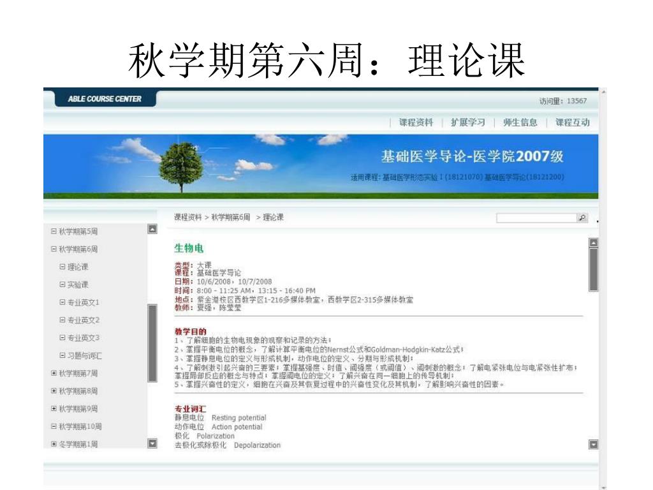
Task: Click the content pane scrollbar thumb
Action: (594, 270)
